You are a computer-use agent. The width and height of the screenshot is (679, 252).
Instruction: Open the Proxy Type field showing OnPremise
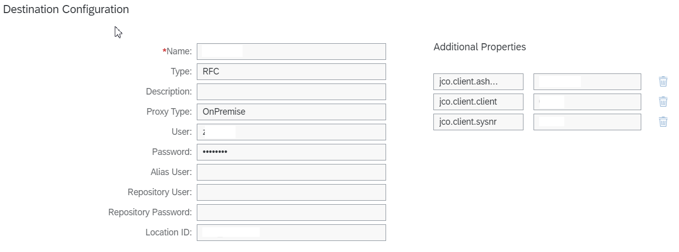291,112
